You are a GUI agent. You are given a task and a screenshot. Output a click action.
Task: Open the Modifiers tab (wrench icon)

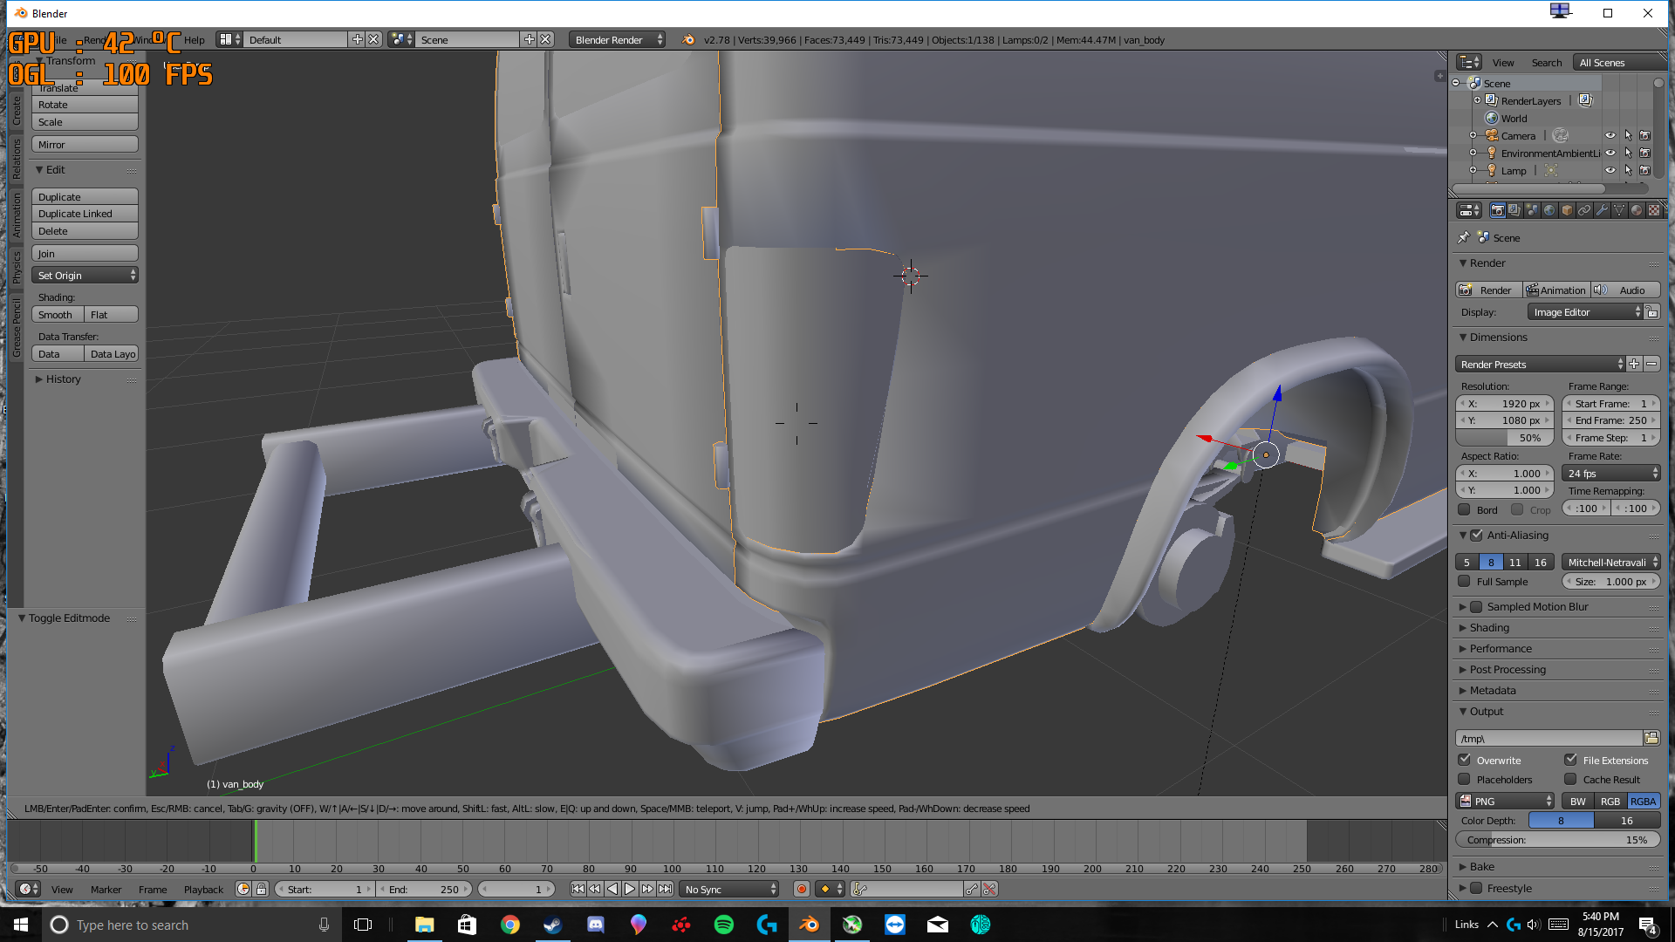click(1602, 210)
